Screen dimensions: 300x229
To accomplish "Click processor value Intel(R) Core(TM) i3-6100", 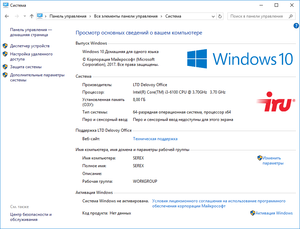I will 179,92.
